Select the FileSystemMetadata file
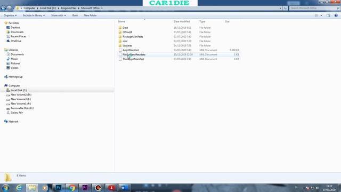This screenshot has height=192, width=341. [x=134, y=54]
